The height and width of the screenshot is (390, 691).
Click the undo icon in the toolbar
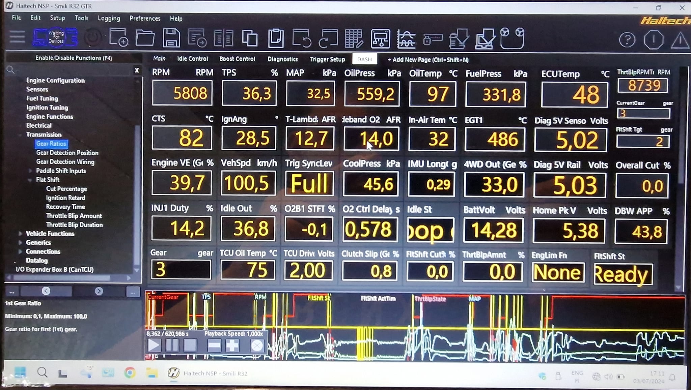(x=301, y=38)
